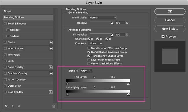Open the Blend Mode Normal dropdown

click(102, 18)
